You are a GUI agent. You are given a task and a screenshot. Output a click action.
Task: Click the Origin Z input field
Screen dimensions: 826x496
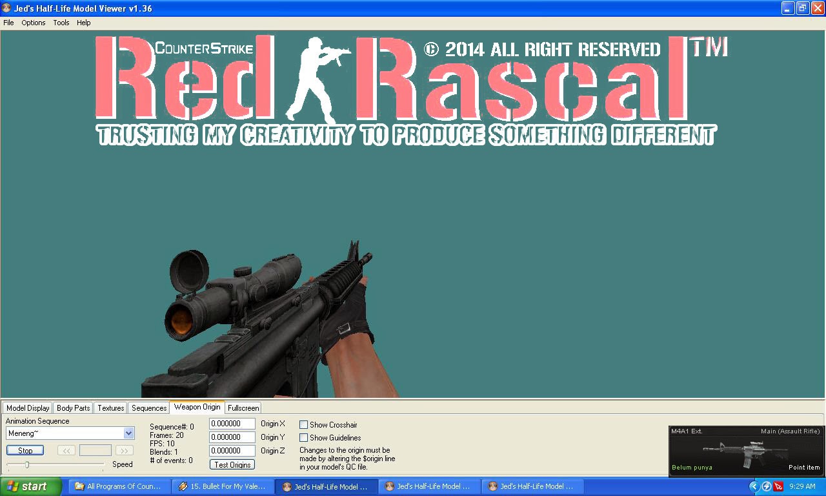tap(232, 451)
